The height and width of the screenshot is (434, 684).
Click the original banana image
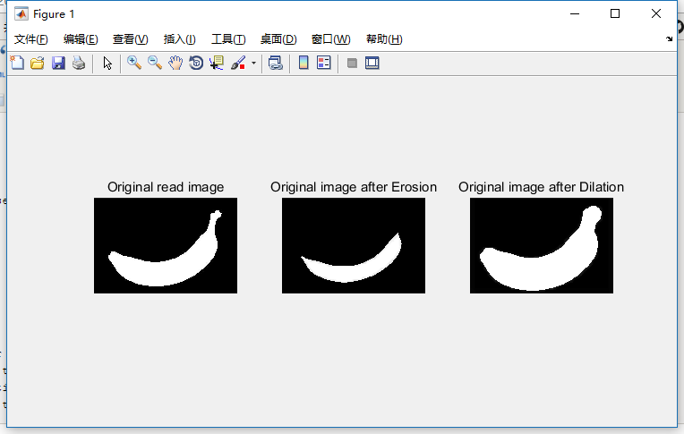click(x=166, y=245)
